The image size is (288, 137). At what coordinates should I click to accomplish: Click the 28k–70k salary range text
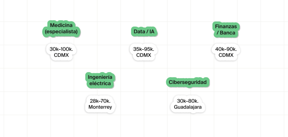[x=100, y=101]
